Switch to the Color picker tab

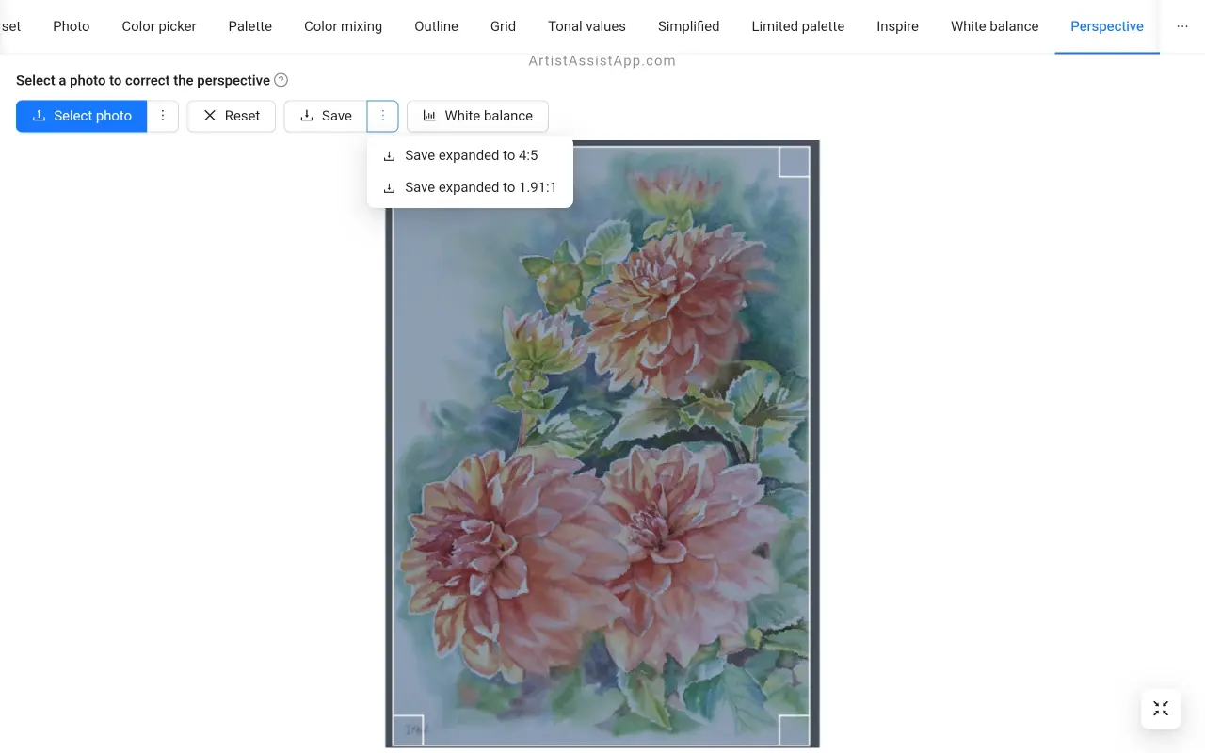pos(159,26)
